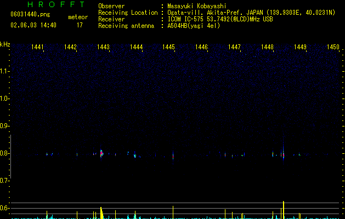Click the meteor label
This screenshot has height=219, width=345.
[x=78, y=17]
